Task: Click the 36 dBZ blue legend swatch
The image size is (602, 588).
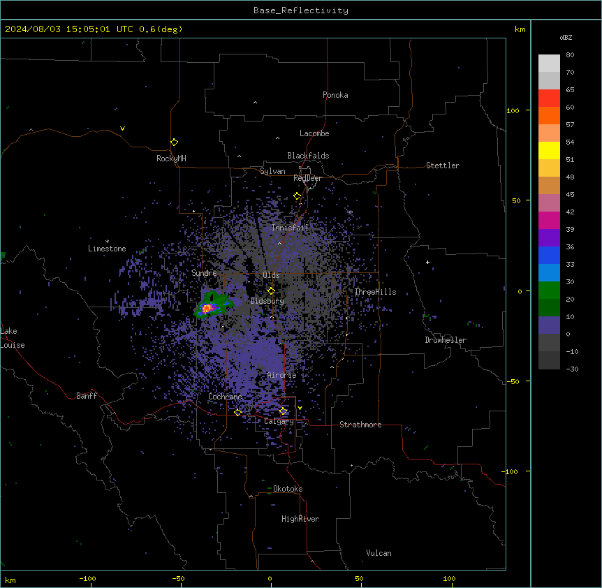Action: pos(549,255)
